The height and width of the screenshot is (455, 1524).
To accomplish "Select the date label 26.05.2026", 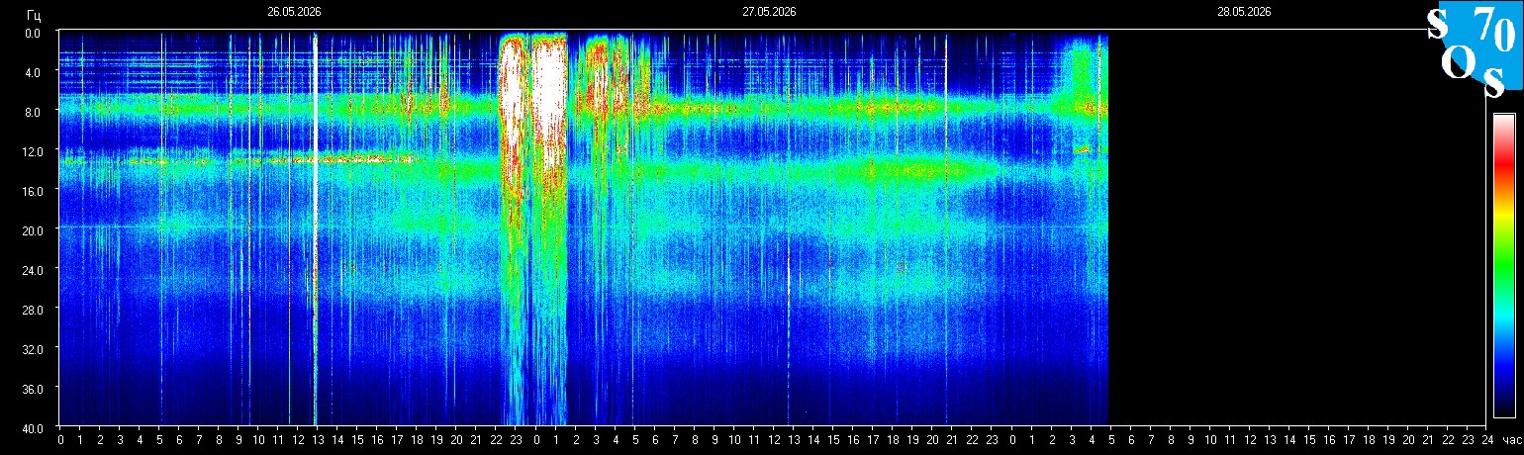I will 294,12.
